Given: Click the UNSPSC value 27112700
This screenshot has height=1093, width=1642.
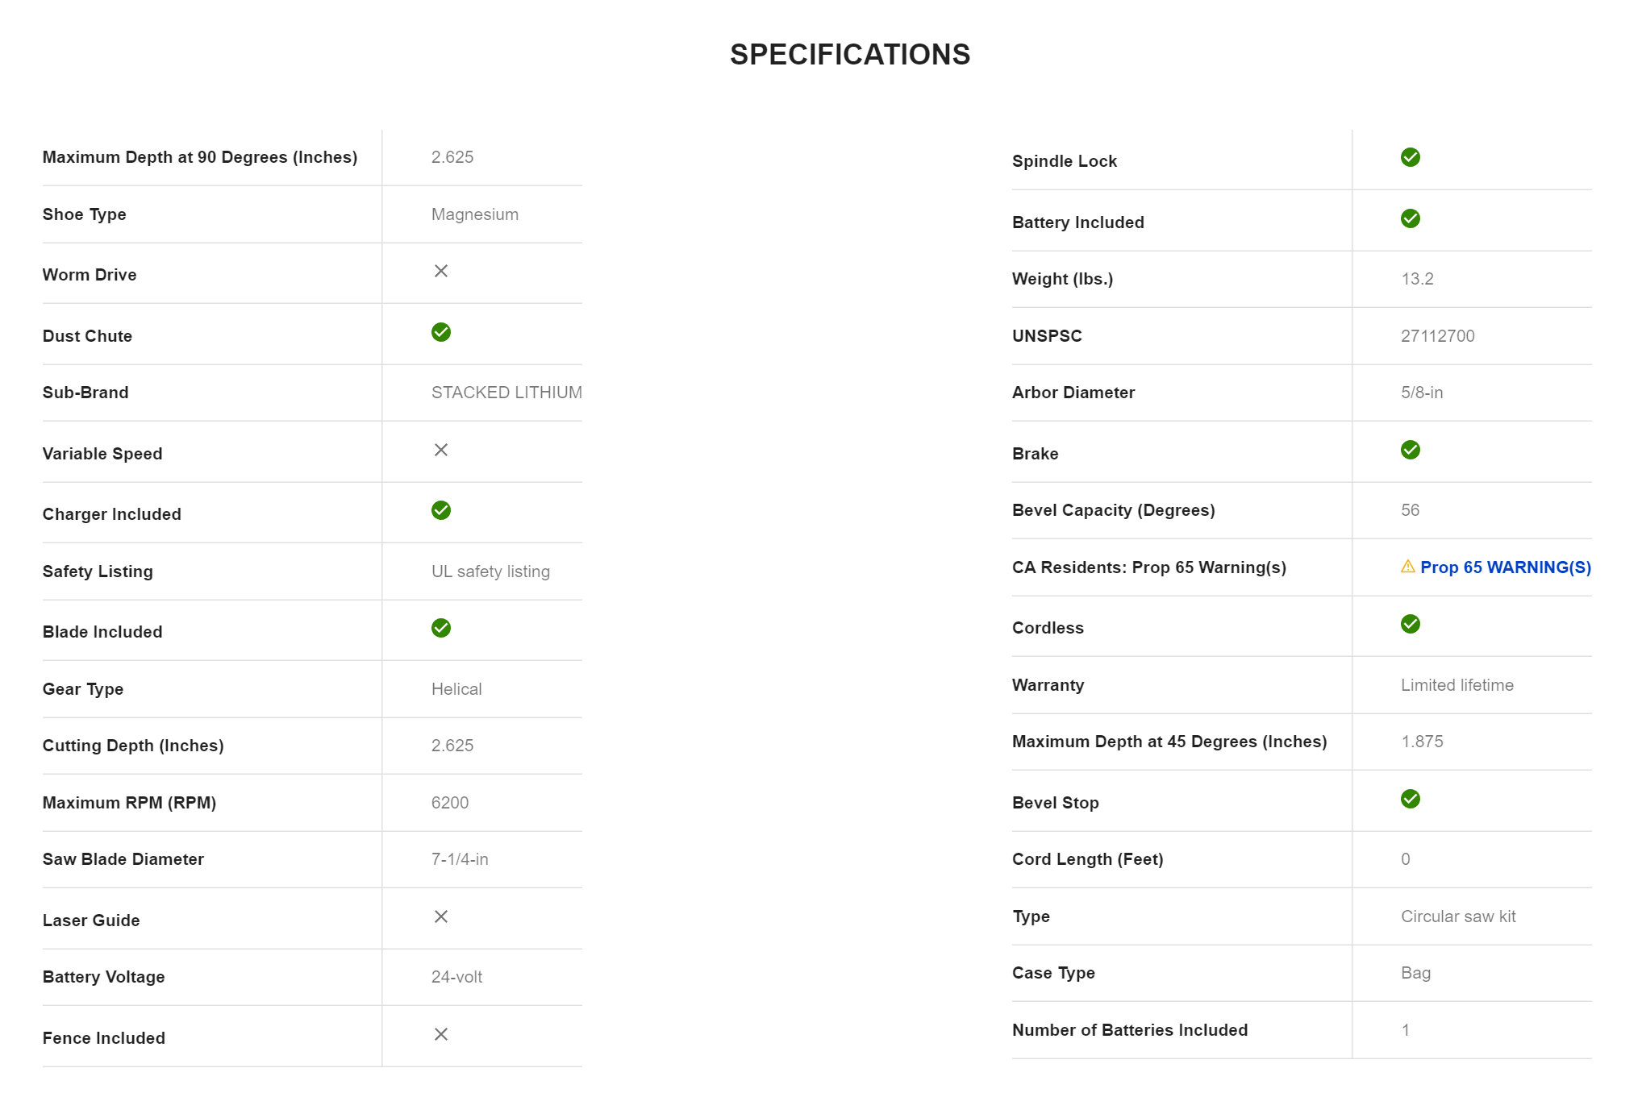Looking at the screenshot, I should (1437, 336).
